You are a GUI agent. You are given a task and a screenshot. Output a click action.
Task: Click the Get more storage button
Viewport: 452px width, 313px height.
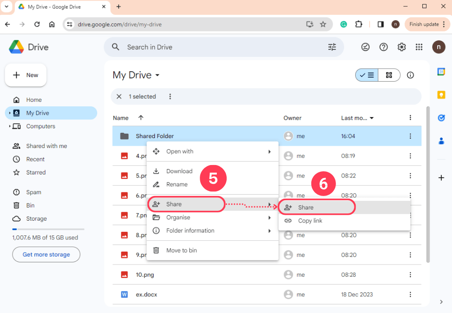tap(46, 254)
